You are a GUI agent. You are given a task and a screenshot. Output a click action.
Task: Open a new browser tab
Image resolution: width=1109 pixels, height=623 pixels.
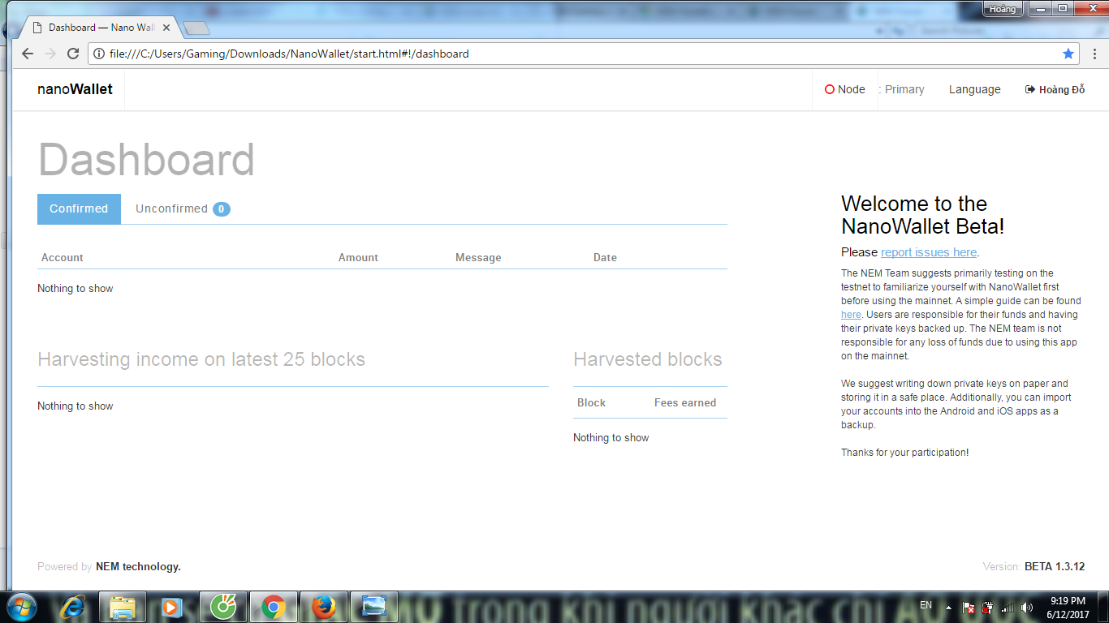tap(196, 28)
